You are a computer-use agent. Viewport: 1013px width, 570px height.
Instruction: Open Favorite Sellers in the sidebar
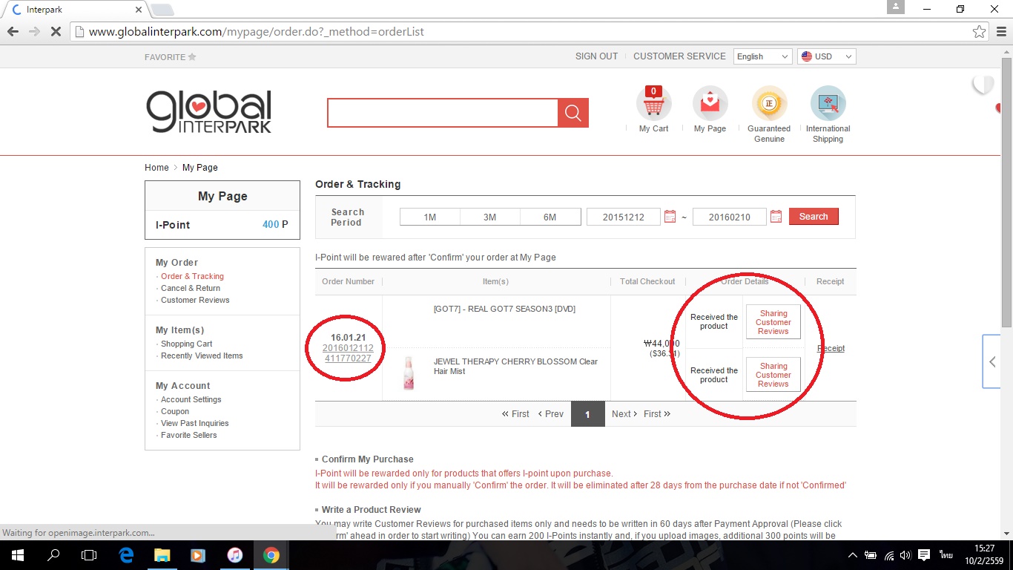(x=189, y=435)
